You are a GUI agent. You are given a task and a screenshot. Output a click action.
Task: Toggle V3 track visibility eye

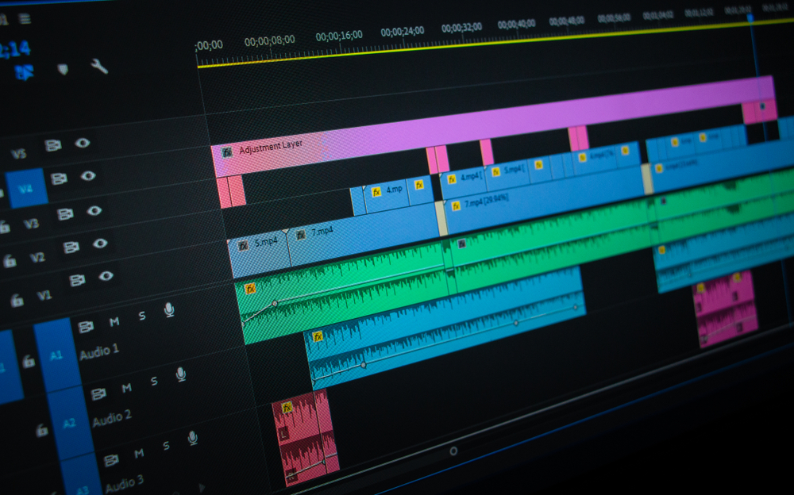coord(94,211)
